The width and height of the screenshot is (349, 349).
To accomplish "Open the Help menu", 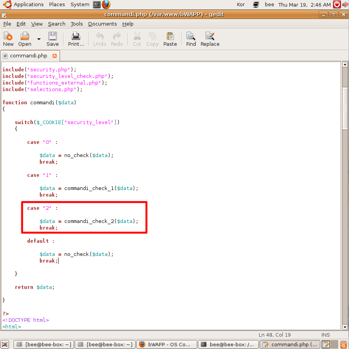I will click(x=128, y=24).
